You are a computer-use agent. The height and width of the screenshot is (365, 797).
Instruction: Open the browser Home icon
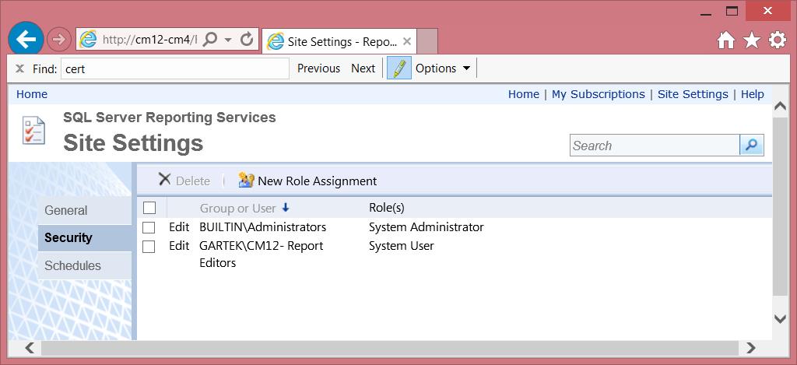point(726,40)
